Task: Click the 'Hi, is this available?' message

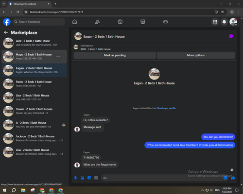Action: (x=95, y=120)
